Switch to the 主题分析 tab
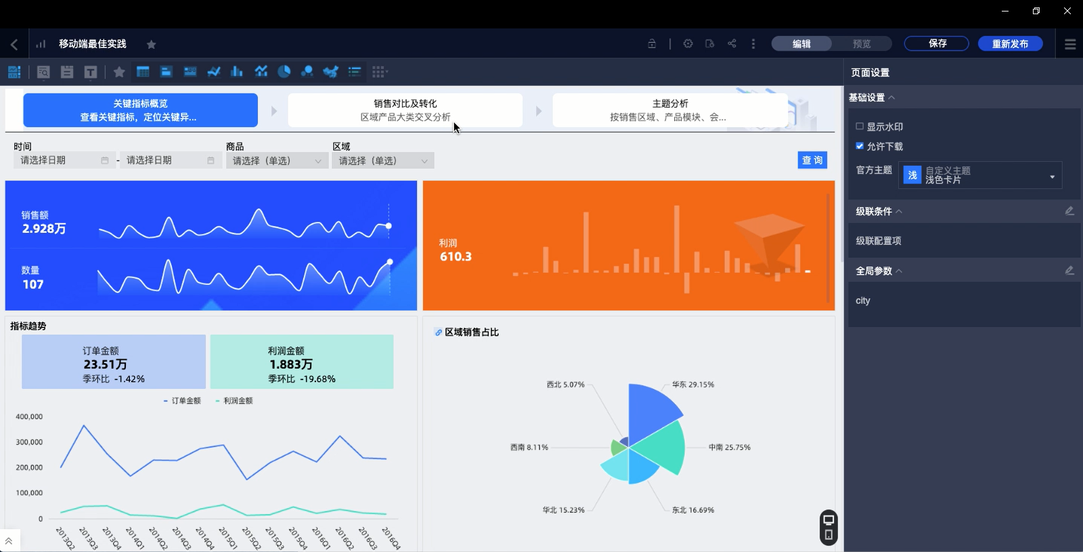This screenshot has height=552, width=1083. 669,110
